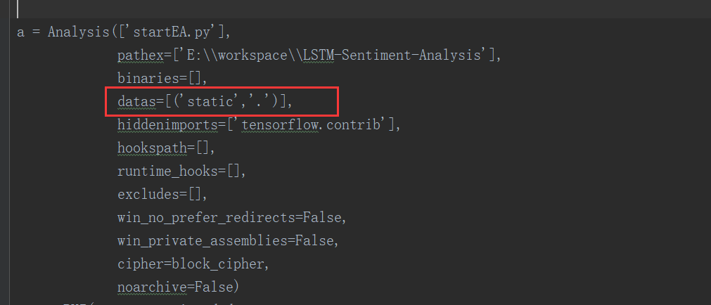Viewport: 711px width, 305px height.
Task: Place the cursor on the hookspath keyword
Action: (152, 148)
